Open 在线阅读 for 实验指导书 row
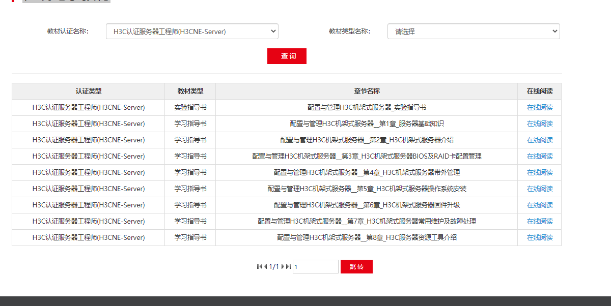611x306 pixels. tap(540, 107)
